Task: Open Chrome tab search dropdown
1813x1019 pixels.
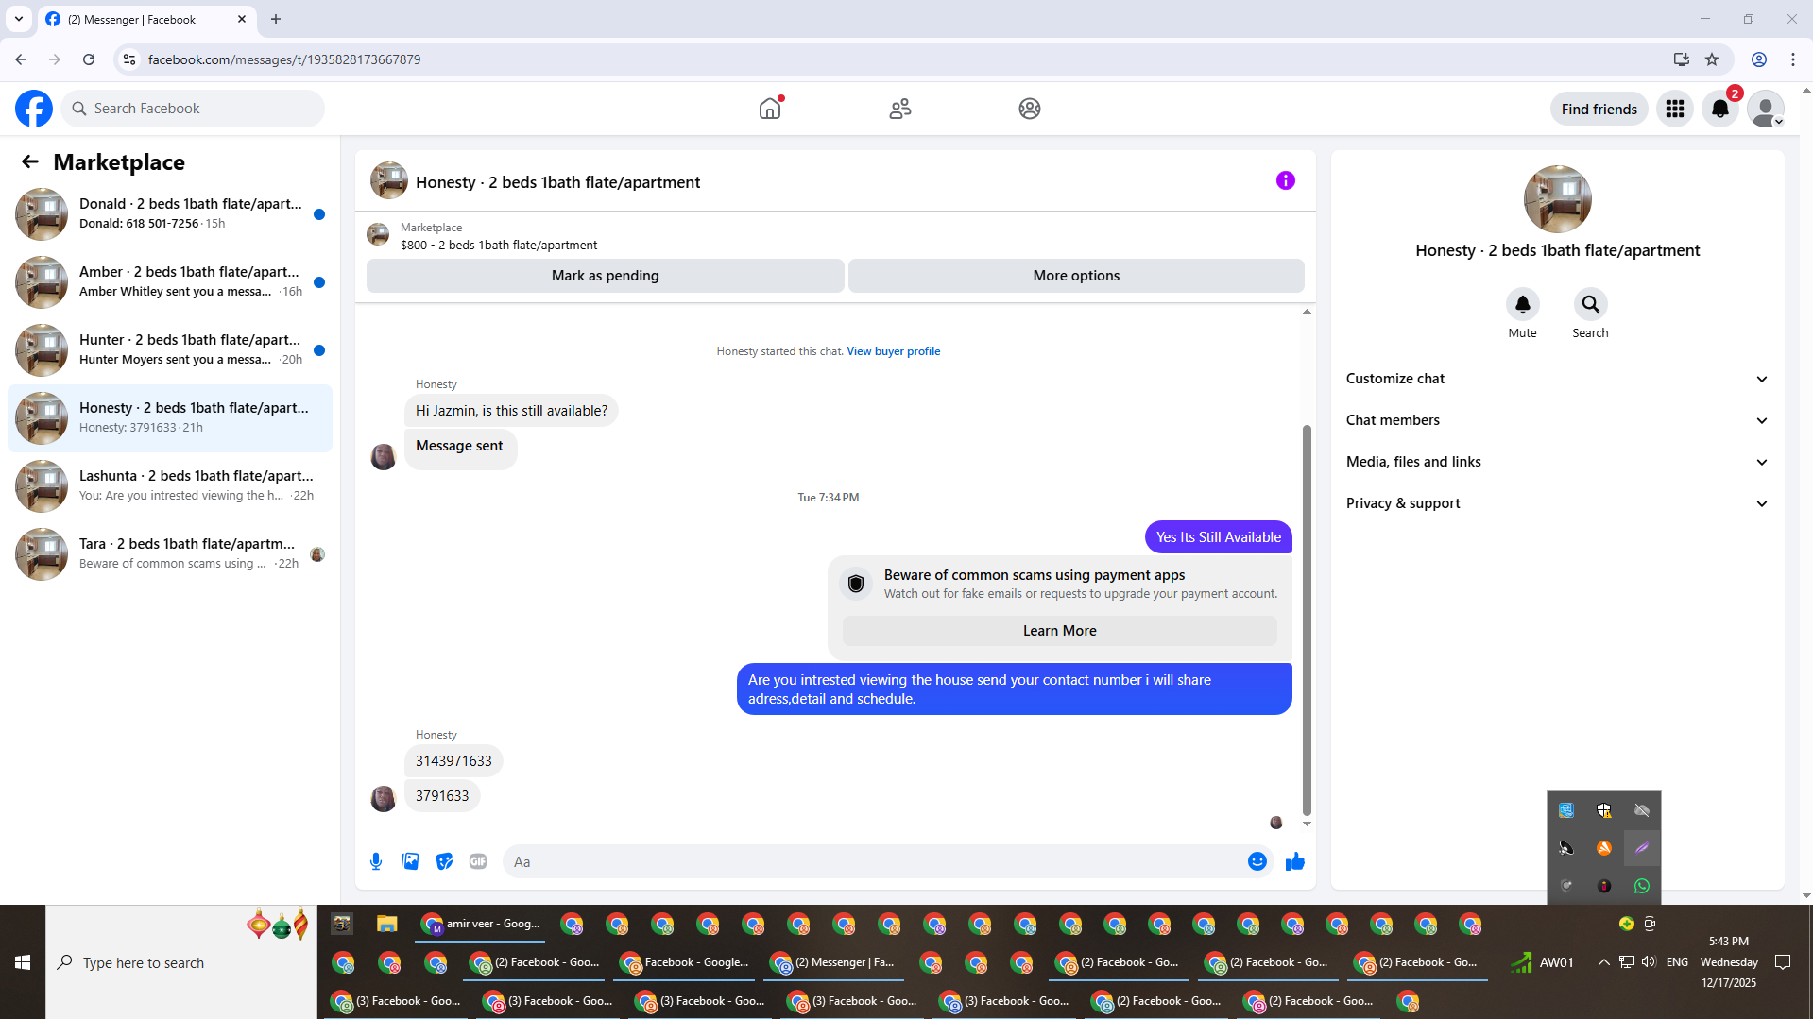Action: [x=18, y=19]
